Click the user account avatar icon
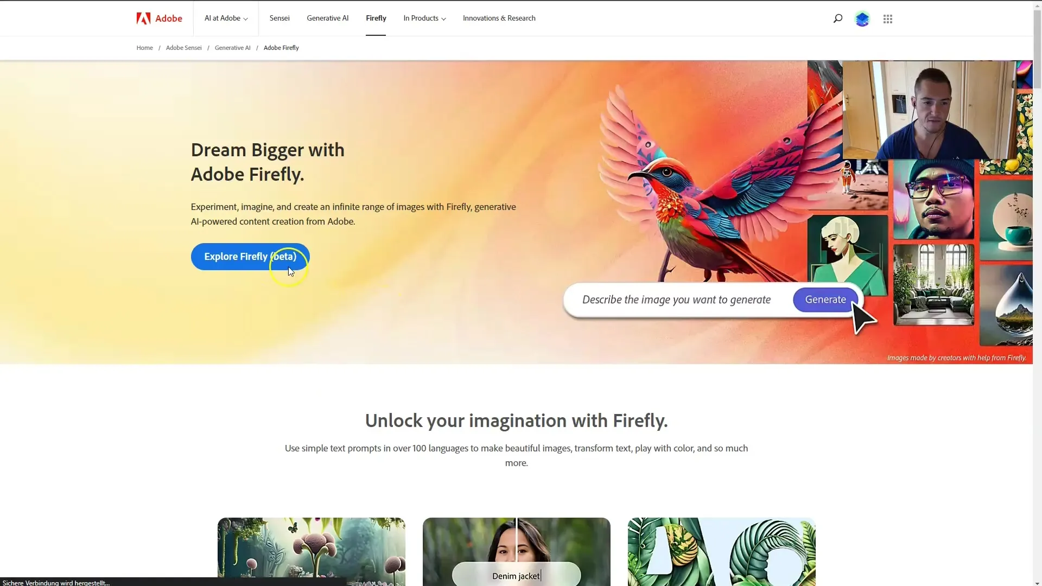This screenshot has height=586, width=1042. pyautogui.click(x=862, y=18)
